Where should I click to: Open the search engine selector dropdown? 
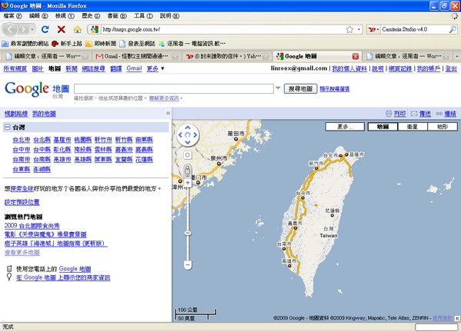point(378,29)
